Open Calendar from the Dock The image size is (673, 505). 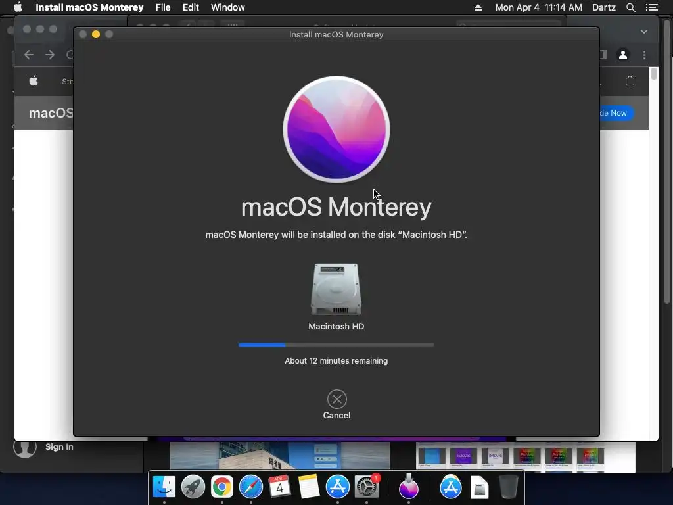click(279, 487)
